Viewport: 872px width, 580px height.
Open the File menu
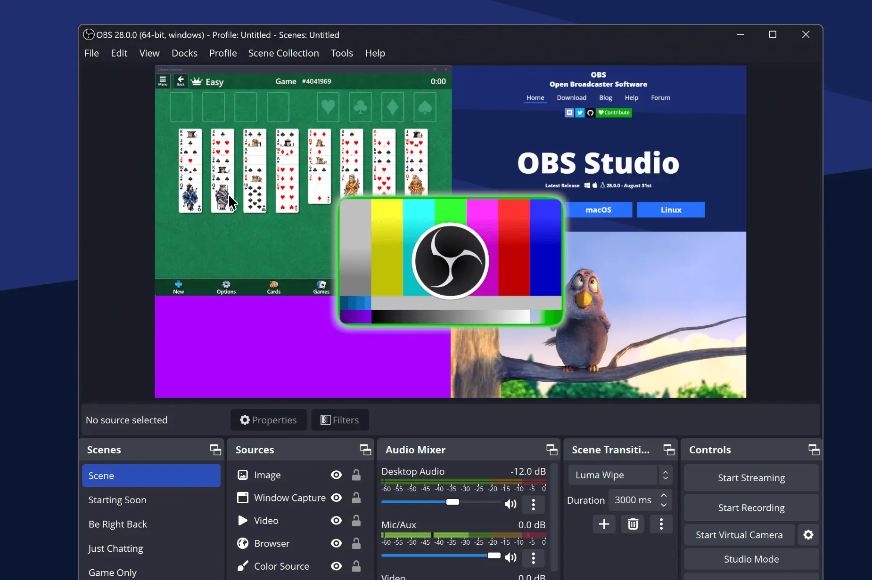tap(91, 53)
